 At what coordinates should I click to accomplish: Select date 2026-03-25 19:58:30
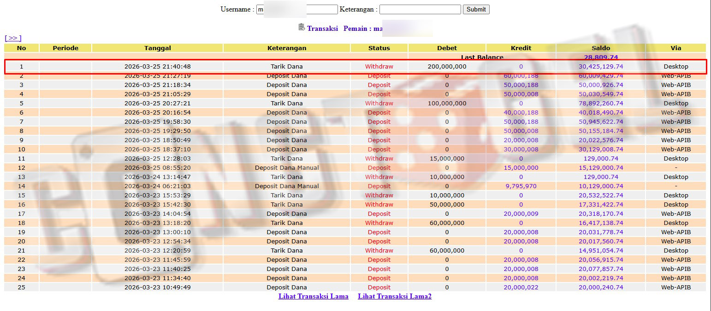158,122
